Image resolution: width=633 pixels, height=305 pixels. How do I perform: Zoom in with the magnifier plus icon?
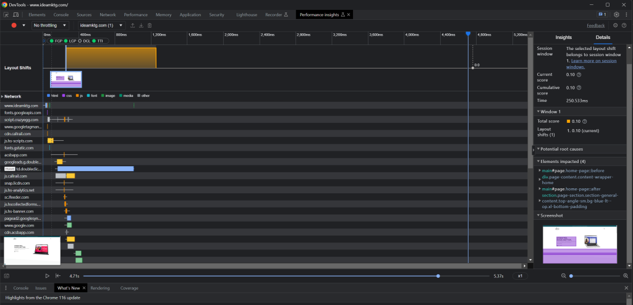pyautogui.click(x=626, y=276)
